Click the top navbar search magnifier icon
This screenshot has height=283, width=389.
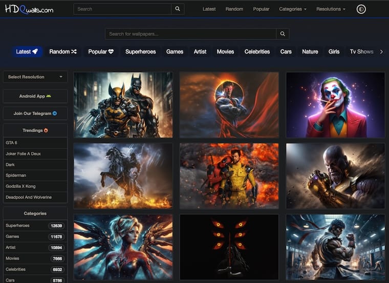pyautogui.click(x=178, y=9)
